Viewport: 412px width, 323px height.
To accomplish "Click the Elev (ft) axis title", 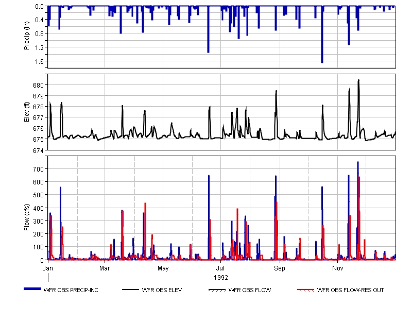I will tap(27, 112).
